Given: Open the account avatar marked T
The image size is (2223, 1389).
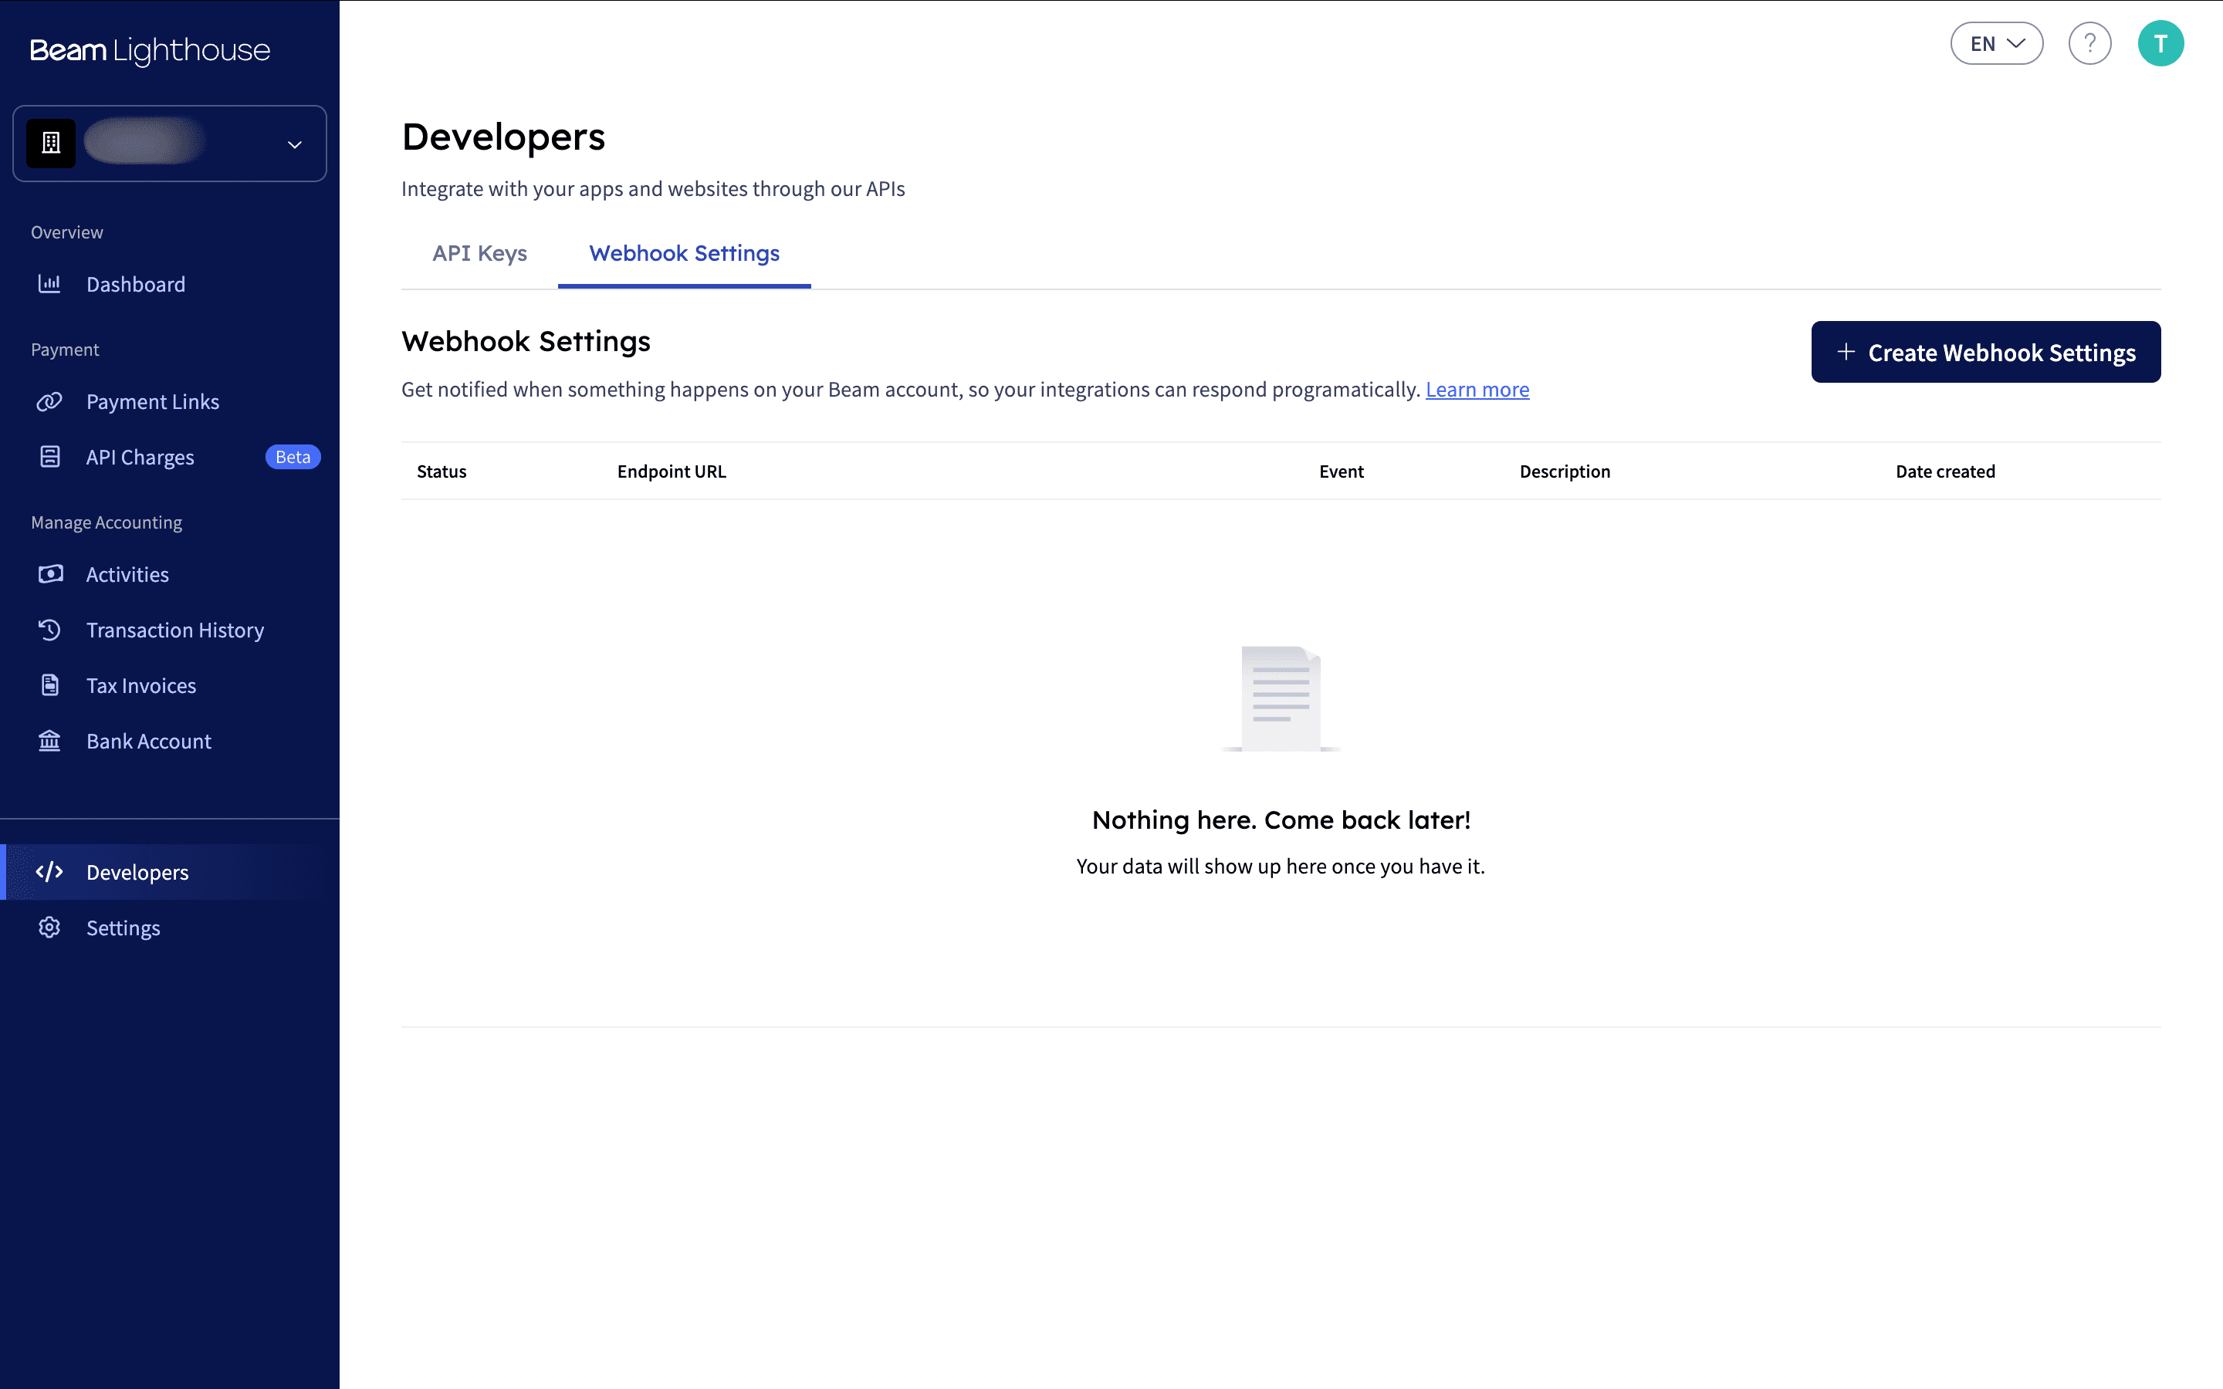Looking at the screenshot, I should 2161,42.
